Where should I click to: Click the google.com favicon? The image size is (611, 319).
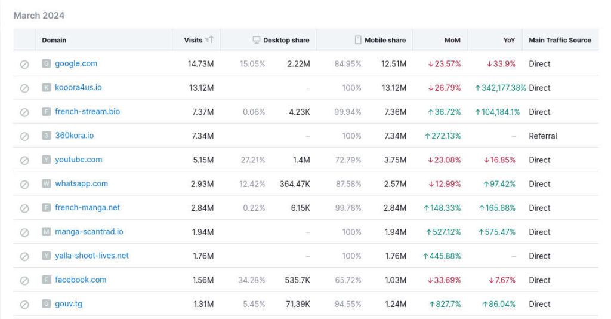47,63
